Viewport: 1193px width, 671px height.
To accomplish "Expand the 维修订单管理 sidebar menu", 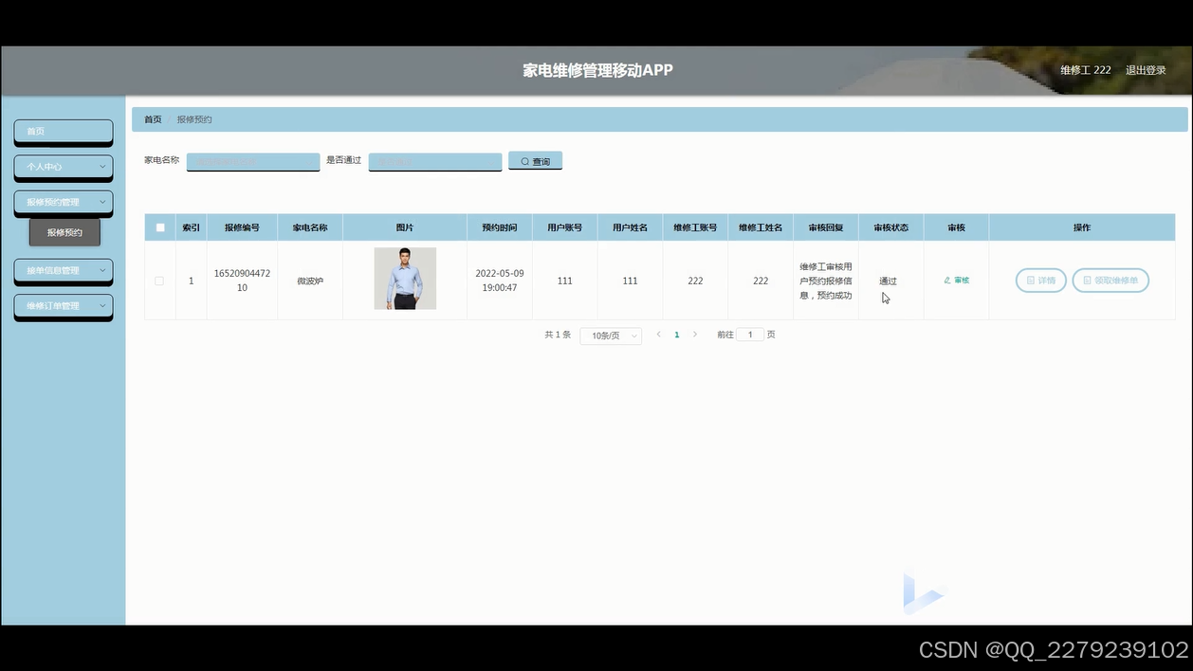I will click(x=63, y=305).
